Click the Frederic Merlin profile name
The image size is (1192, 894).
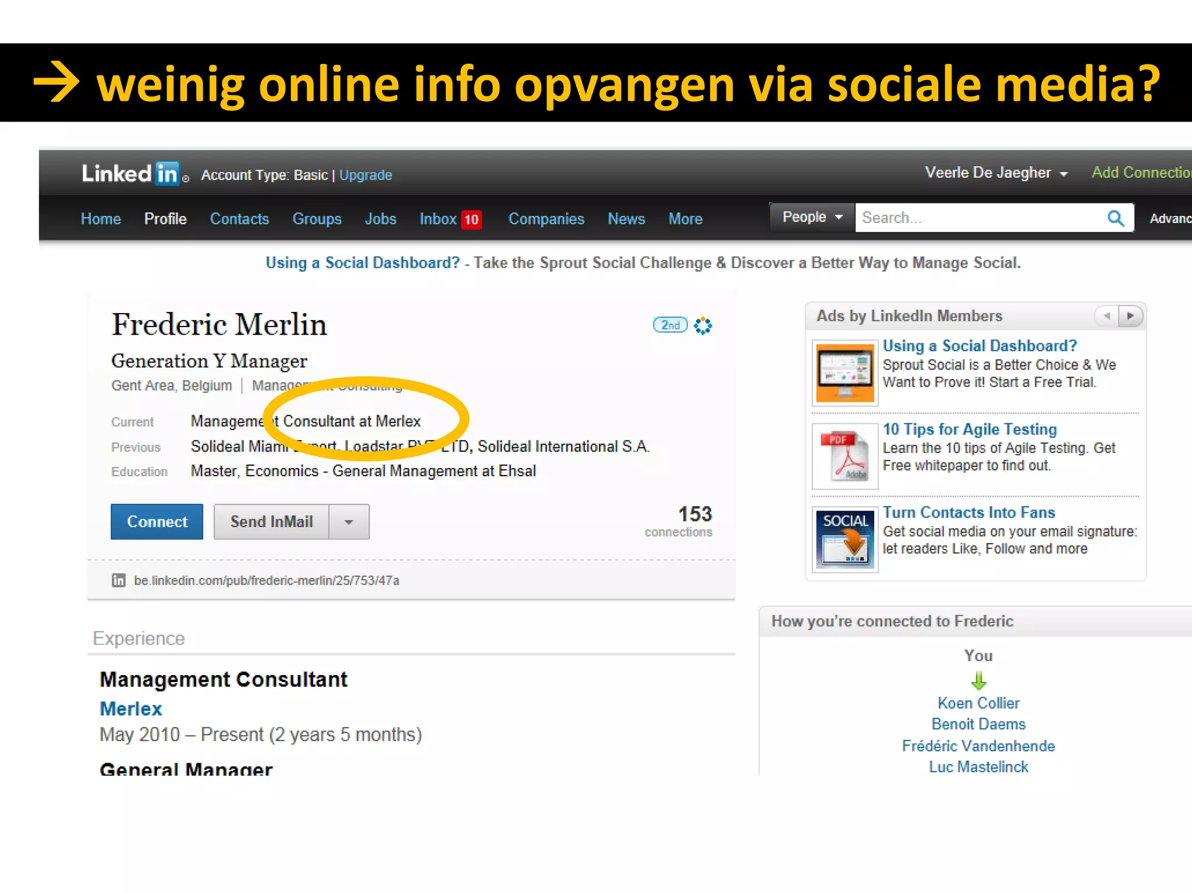pyautogui.click(x=219, y=324)
